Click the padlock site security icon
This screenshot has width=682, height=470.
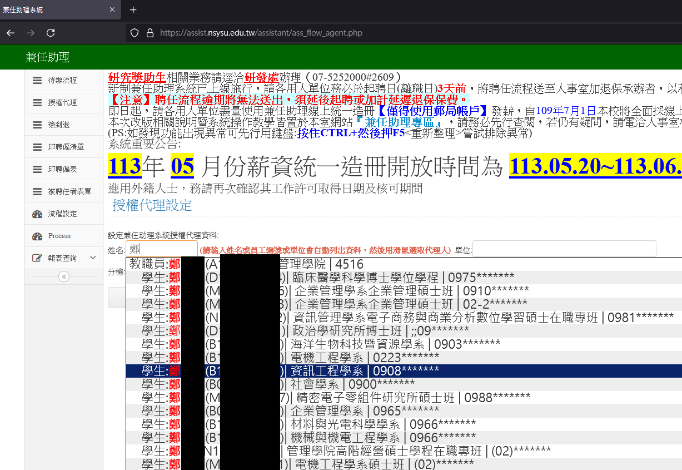tap(149, 33)
